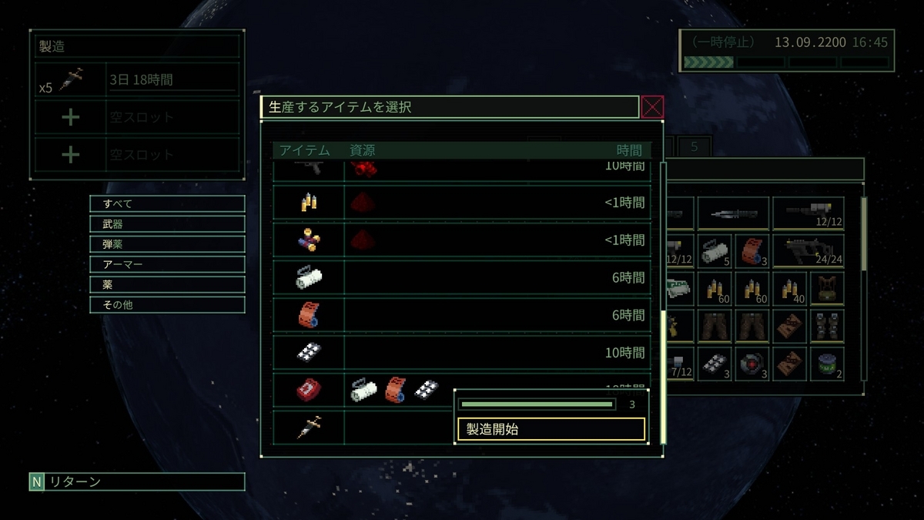This screenshot has width=924, height=520.
Task: Add item to first empty slot (空スロット)
Action: [137, 117]
